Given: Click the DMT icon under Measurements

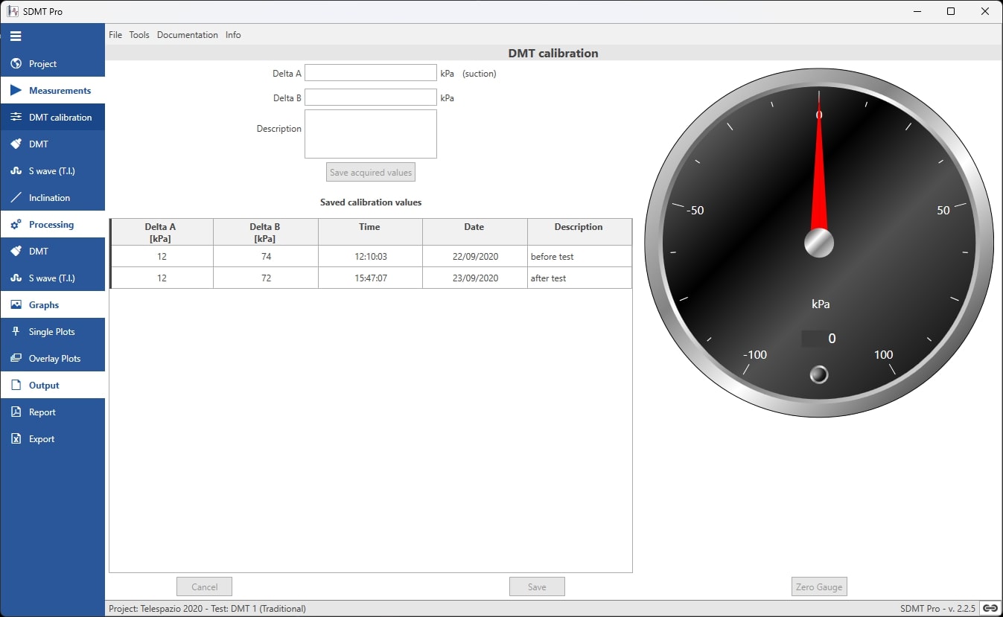Looking at the screenshot, I should (16, 144).
